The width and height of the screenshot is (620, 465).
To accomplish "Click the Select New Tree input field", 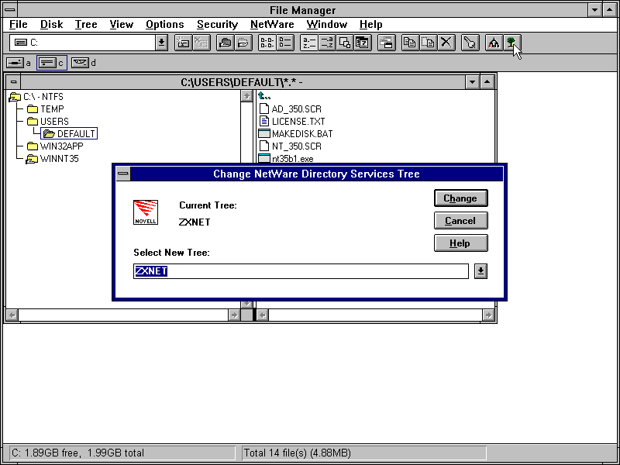I will [301, 271].
